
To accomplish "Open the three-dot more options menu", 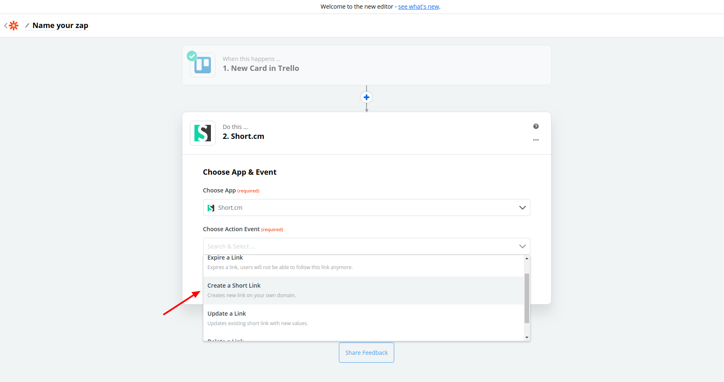I will click(x=536, y=140).
